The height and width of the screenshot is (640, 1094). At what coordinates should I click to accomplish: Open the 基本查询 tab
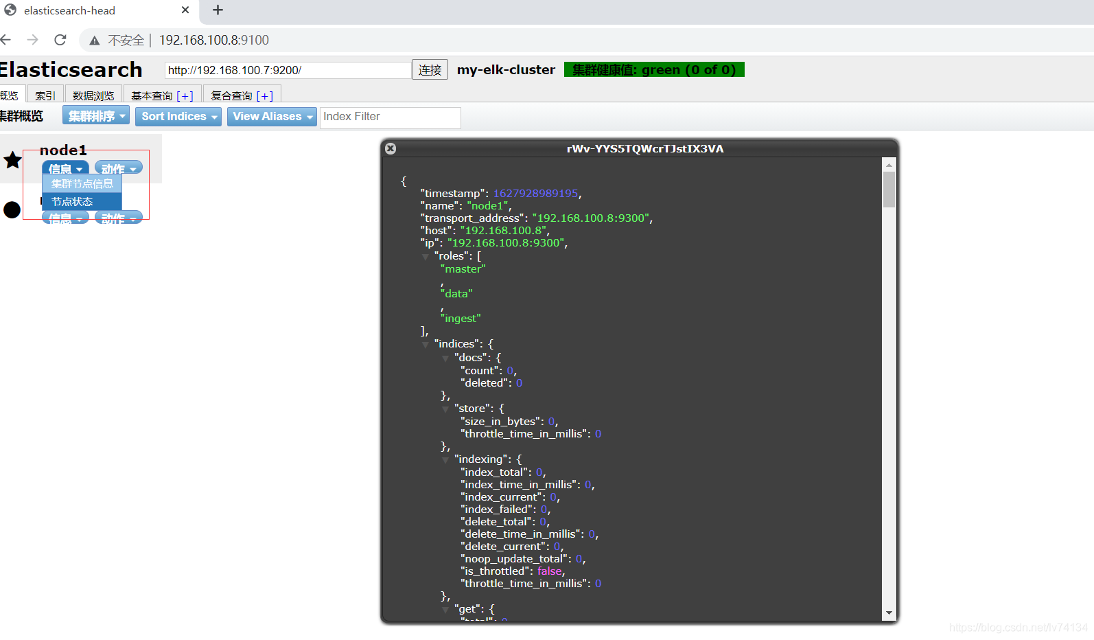click(162, 95)
